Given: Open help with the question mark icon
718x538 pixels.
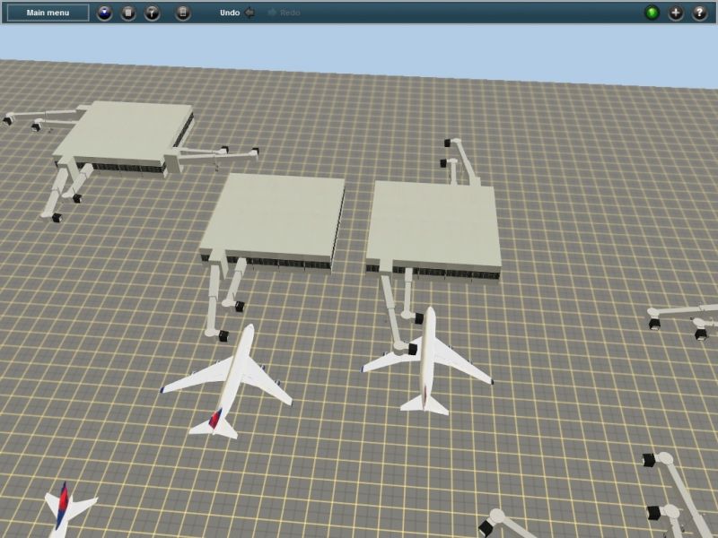Looking at the screenshot, I should 699,13.
